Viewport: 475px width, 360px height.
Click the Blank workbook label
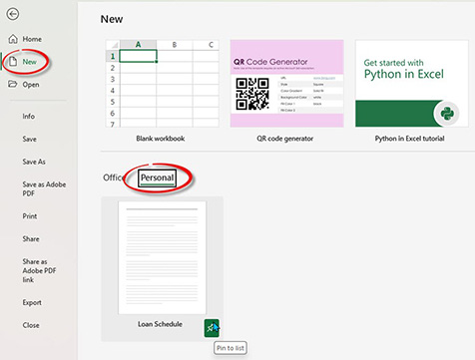click(x=161, y=139)
